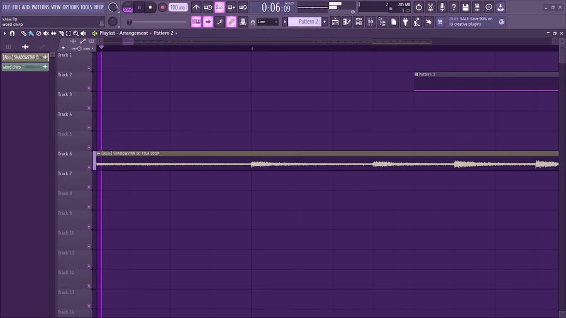Select the Slice tool in playlist

click(x=61, y=33)
